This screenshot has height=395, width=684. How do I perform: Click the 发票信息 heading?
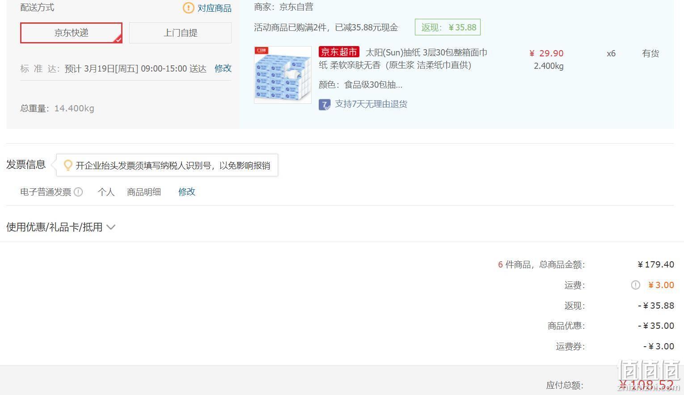point(26,165)
